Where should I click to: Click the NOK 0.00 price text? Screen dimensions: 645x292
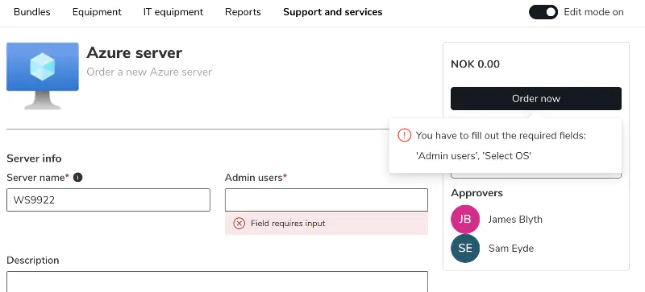pos(475,64)
